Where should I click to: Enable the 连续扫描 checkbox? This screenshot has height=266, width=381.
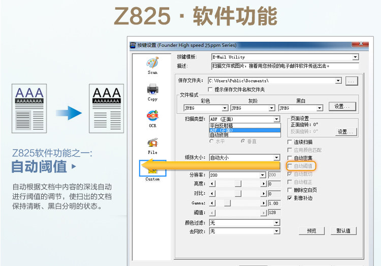290,142
